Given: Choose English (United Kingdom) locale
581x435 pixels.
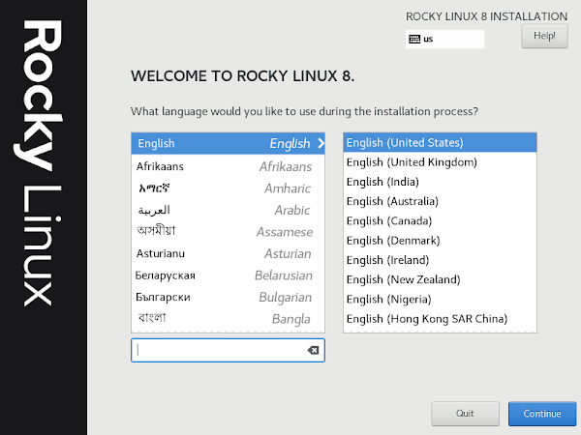Looking at the screenshot, I should tap(440, 162).
